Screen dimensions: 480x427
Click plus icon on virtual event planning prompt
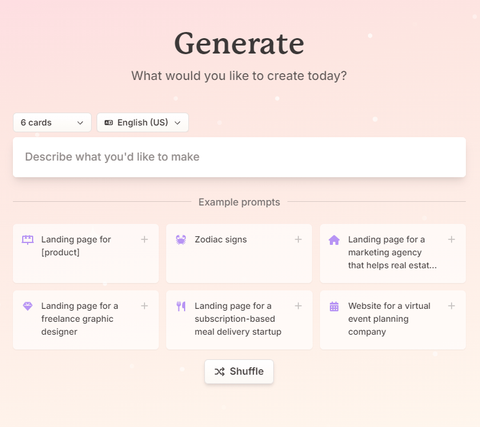pos(451,306)
